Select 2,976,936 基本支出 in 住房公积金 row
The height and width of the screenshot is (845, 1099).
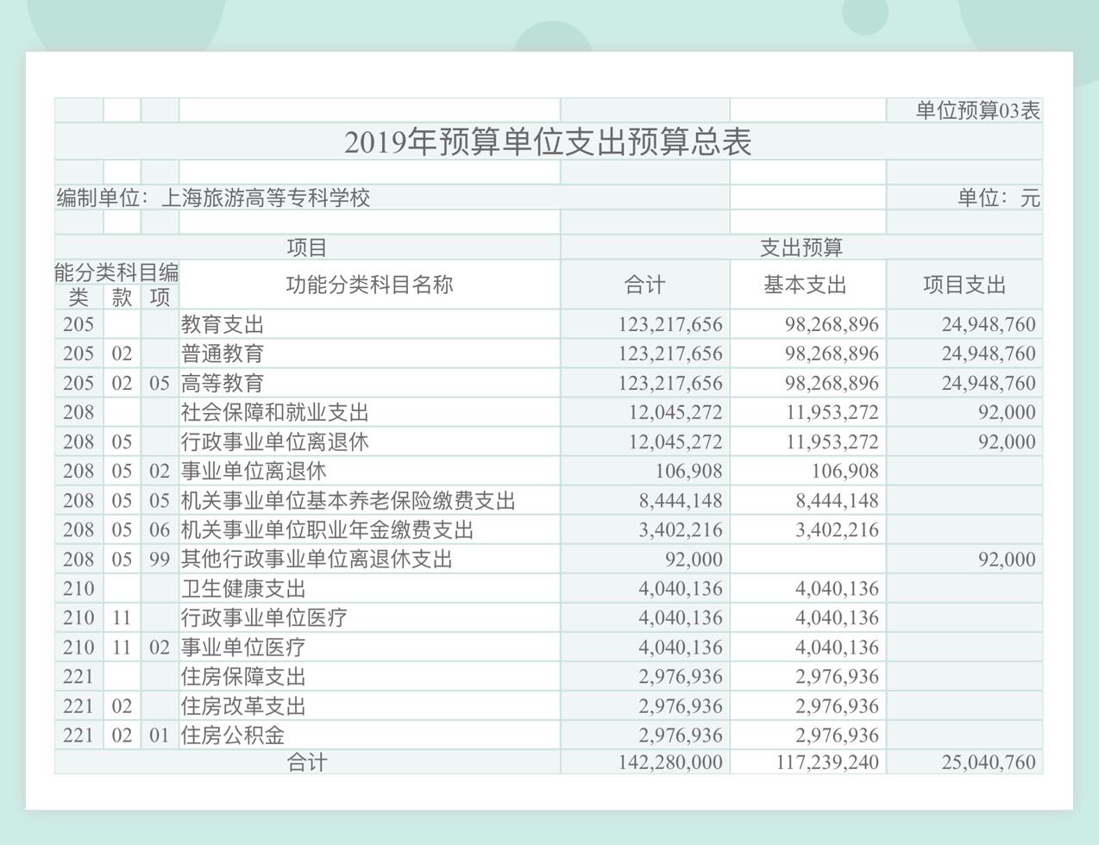click(838, 735)
